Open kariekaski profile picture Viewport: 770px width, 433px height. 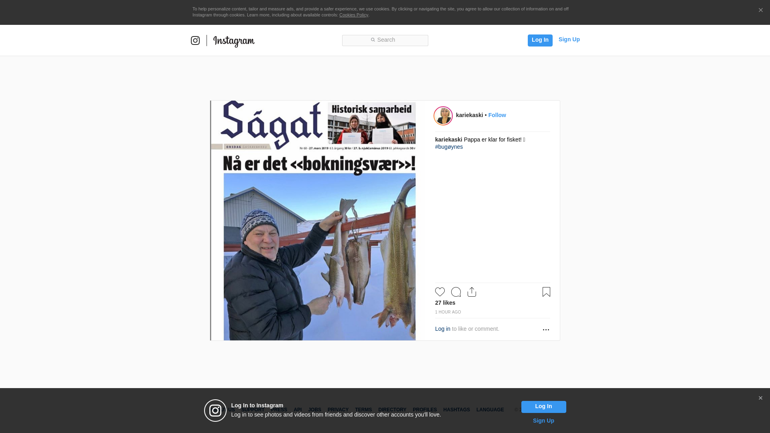[443, 116]
